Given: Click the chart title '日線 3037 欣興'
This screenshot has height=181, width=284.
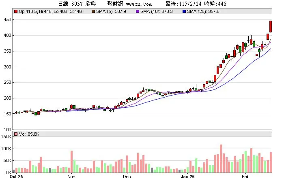Looking at the screenshot, I should pyautogui.click(x=77, y=4).
